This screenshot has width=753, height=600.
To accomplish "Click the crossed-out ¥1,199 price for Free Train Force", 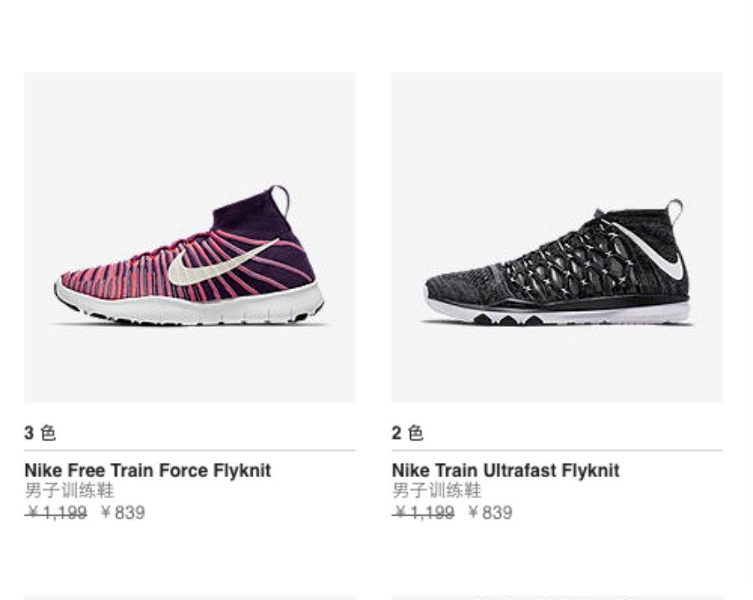I will coord(56,512).
